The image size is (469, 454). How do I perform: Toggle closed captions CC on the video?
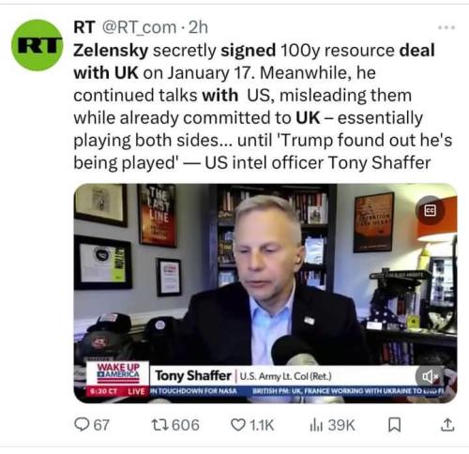(431, 210)
